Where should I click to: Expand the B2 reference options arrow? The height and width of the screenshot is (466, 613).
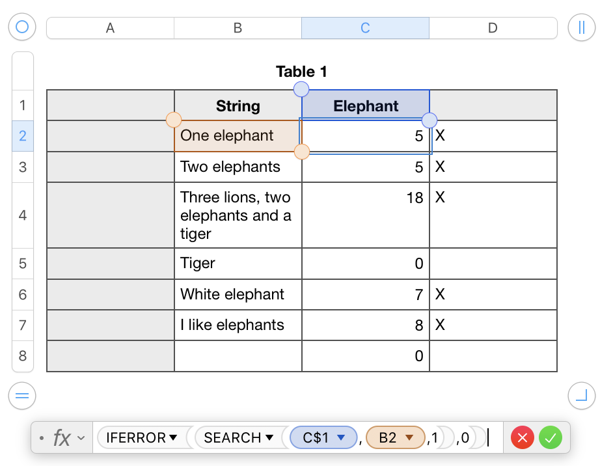pos(409,438)
